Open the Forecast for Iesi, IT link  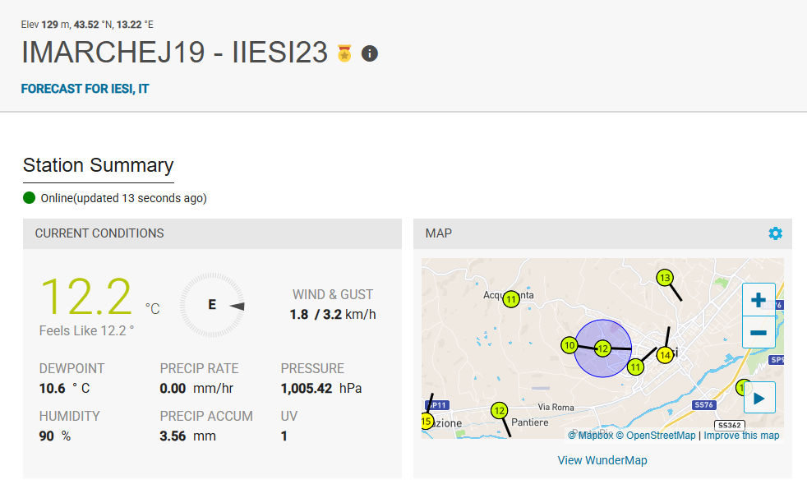click(85, 89)
